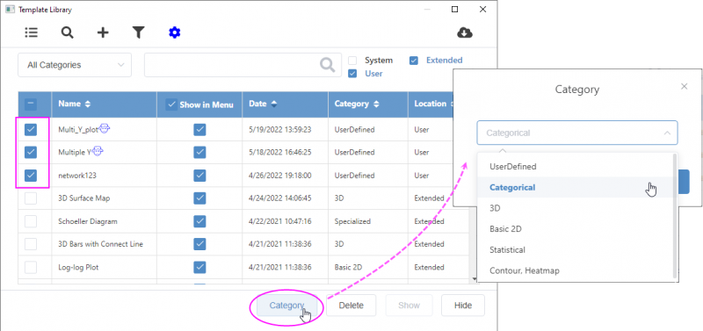
Task: Choose UserDefined from category list
Action: tap(575, 166)
